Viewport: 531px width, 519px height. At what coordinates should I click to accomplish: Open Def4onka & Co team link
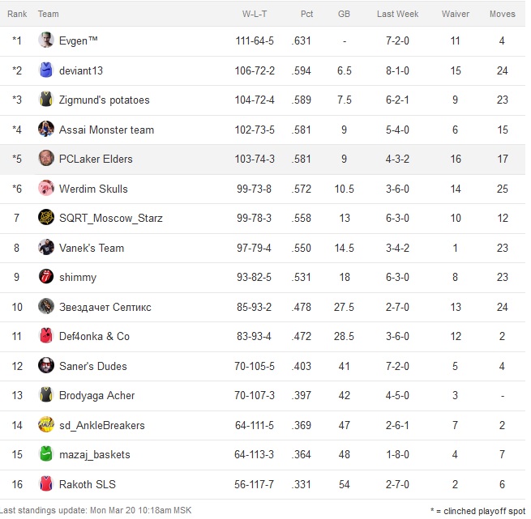tap(94, 336)
